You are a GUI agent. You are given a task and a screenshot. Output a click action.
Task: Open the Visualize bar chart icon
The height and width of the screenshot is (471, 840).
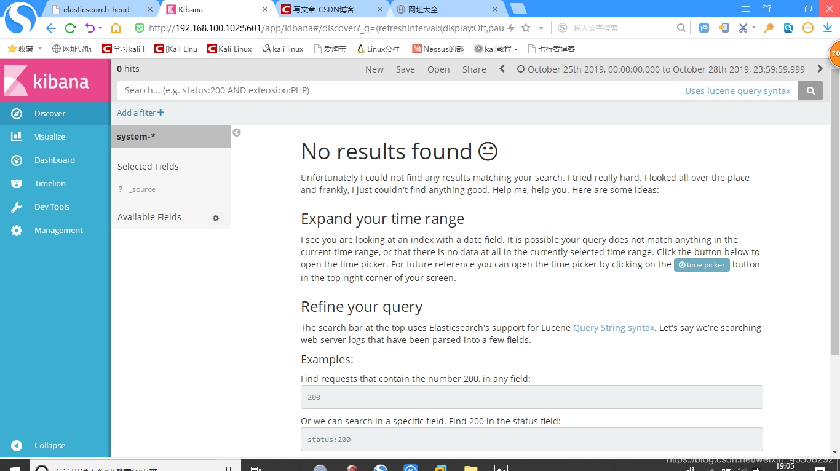coord(17,137)
